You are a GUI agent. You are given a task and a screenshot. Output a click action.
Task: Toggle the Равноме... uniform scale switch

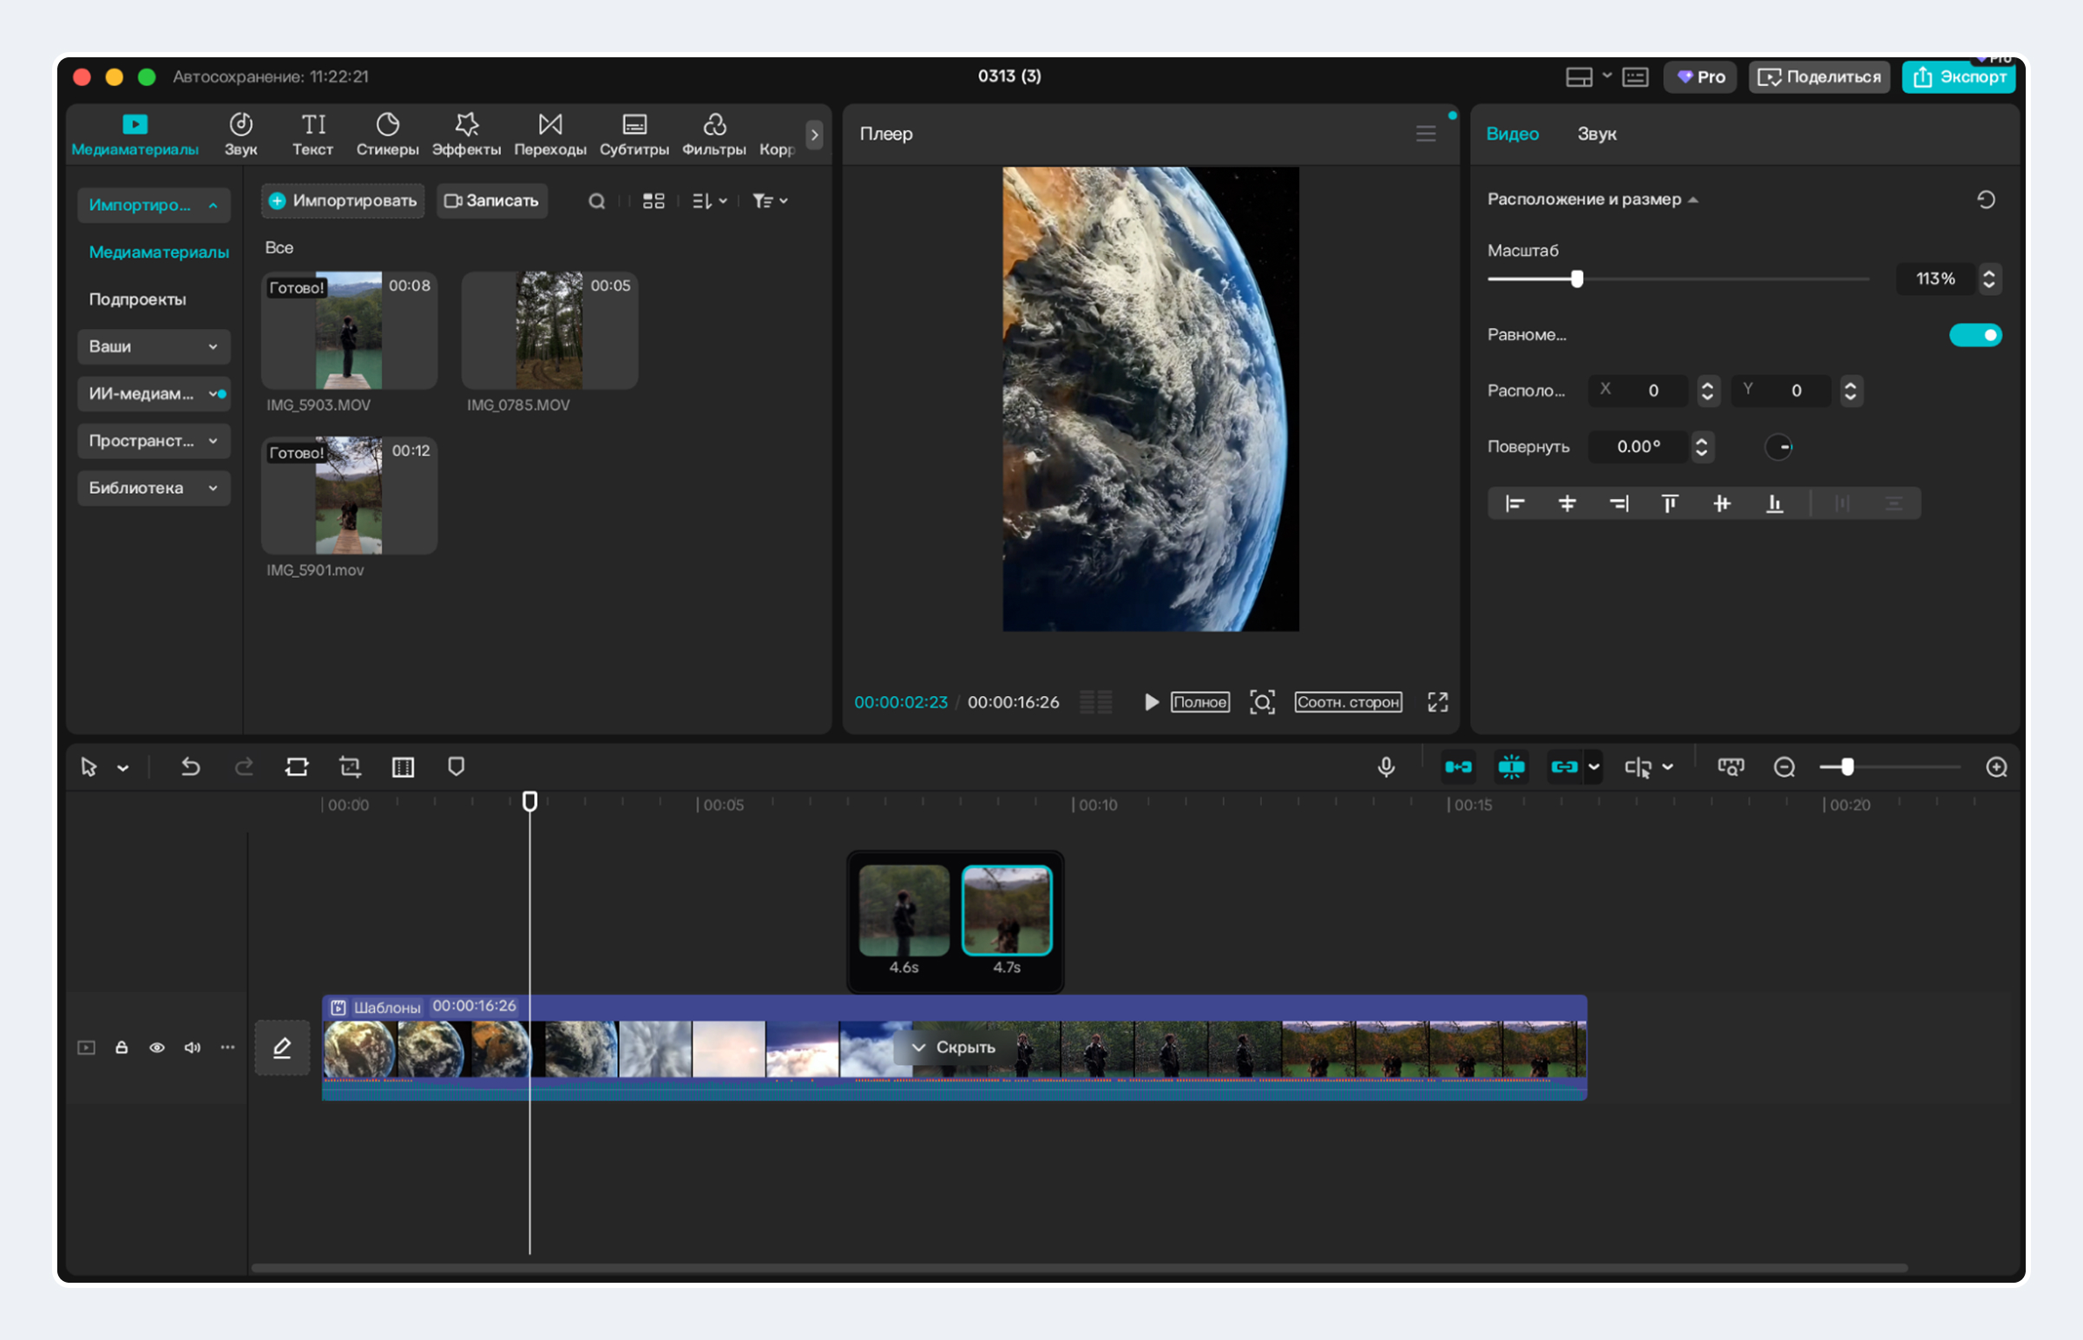tap(1975, 335)
